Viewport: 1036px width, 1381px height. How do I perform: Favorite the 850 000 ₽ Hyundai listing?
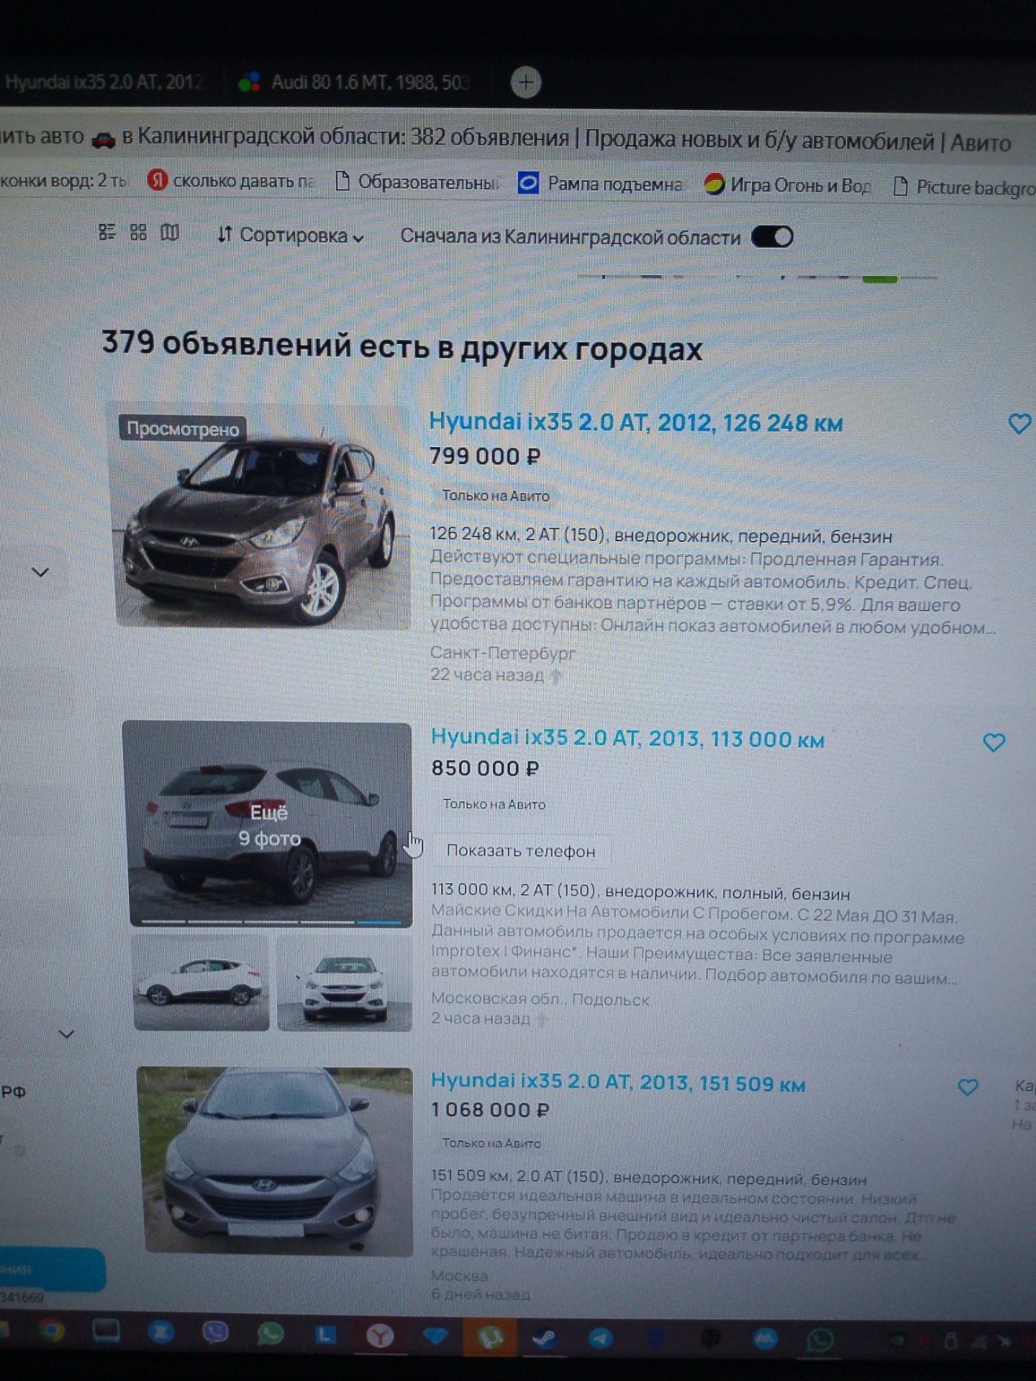994,742
